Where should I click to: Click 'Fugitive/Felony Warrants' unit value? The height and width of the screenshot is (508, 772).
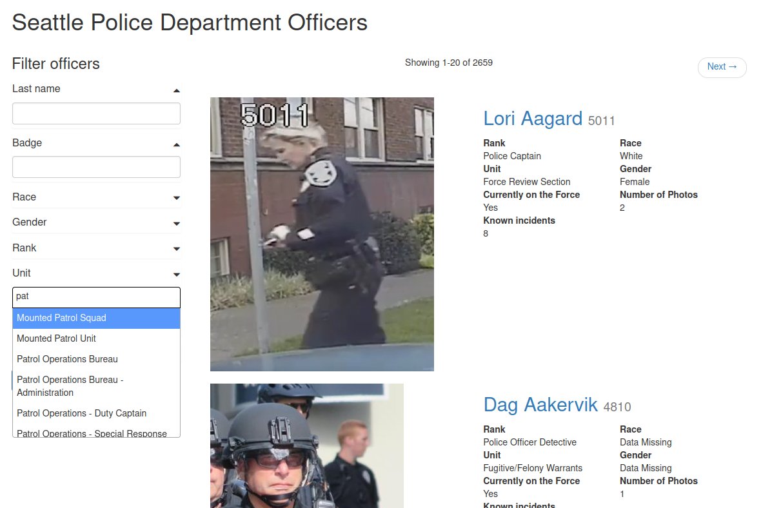tap(533, 467)
